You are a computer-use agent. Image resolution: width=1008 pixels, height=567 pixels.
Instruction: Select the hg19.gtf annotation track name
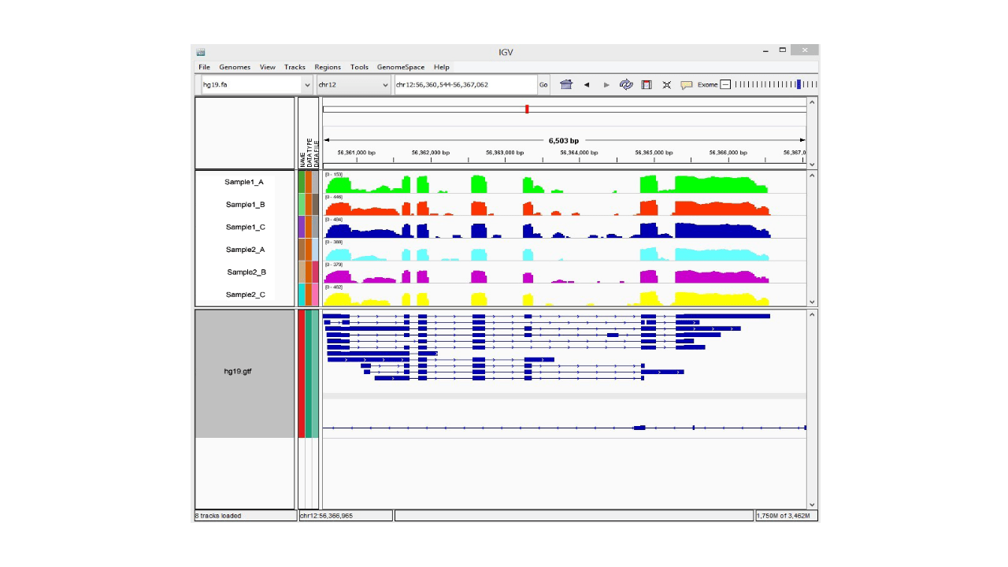tap(237, 371)
